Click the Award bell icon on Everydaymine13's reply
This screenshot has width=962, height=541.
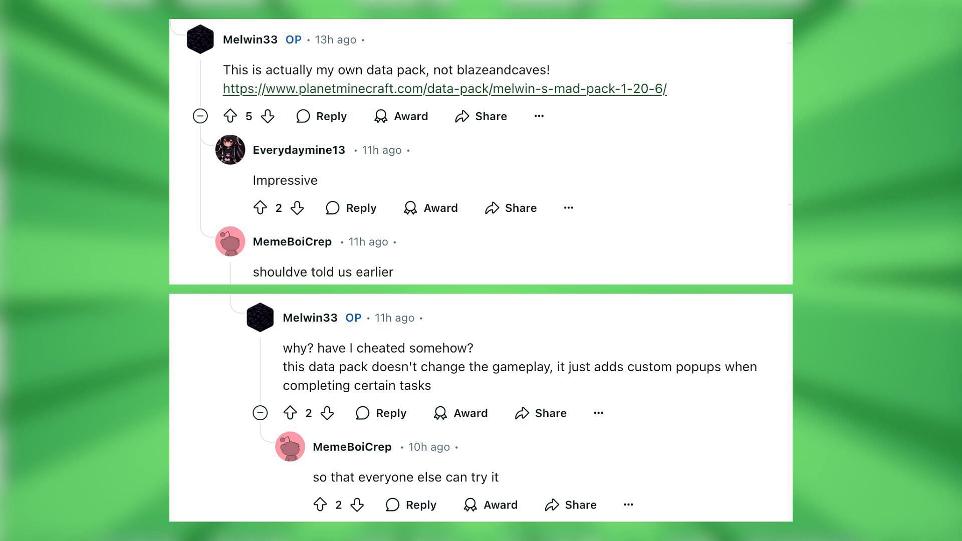[410, 207]
